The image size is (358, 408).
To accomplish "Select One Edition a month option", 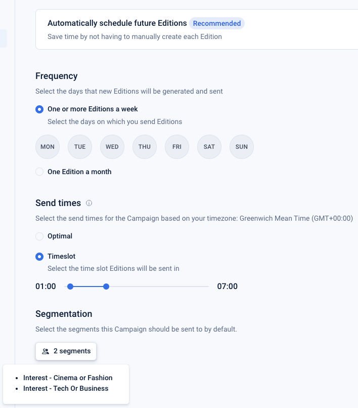I will [x=39, y=172].
